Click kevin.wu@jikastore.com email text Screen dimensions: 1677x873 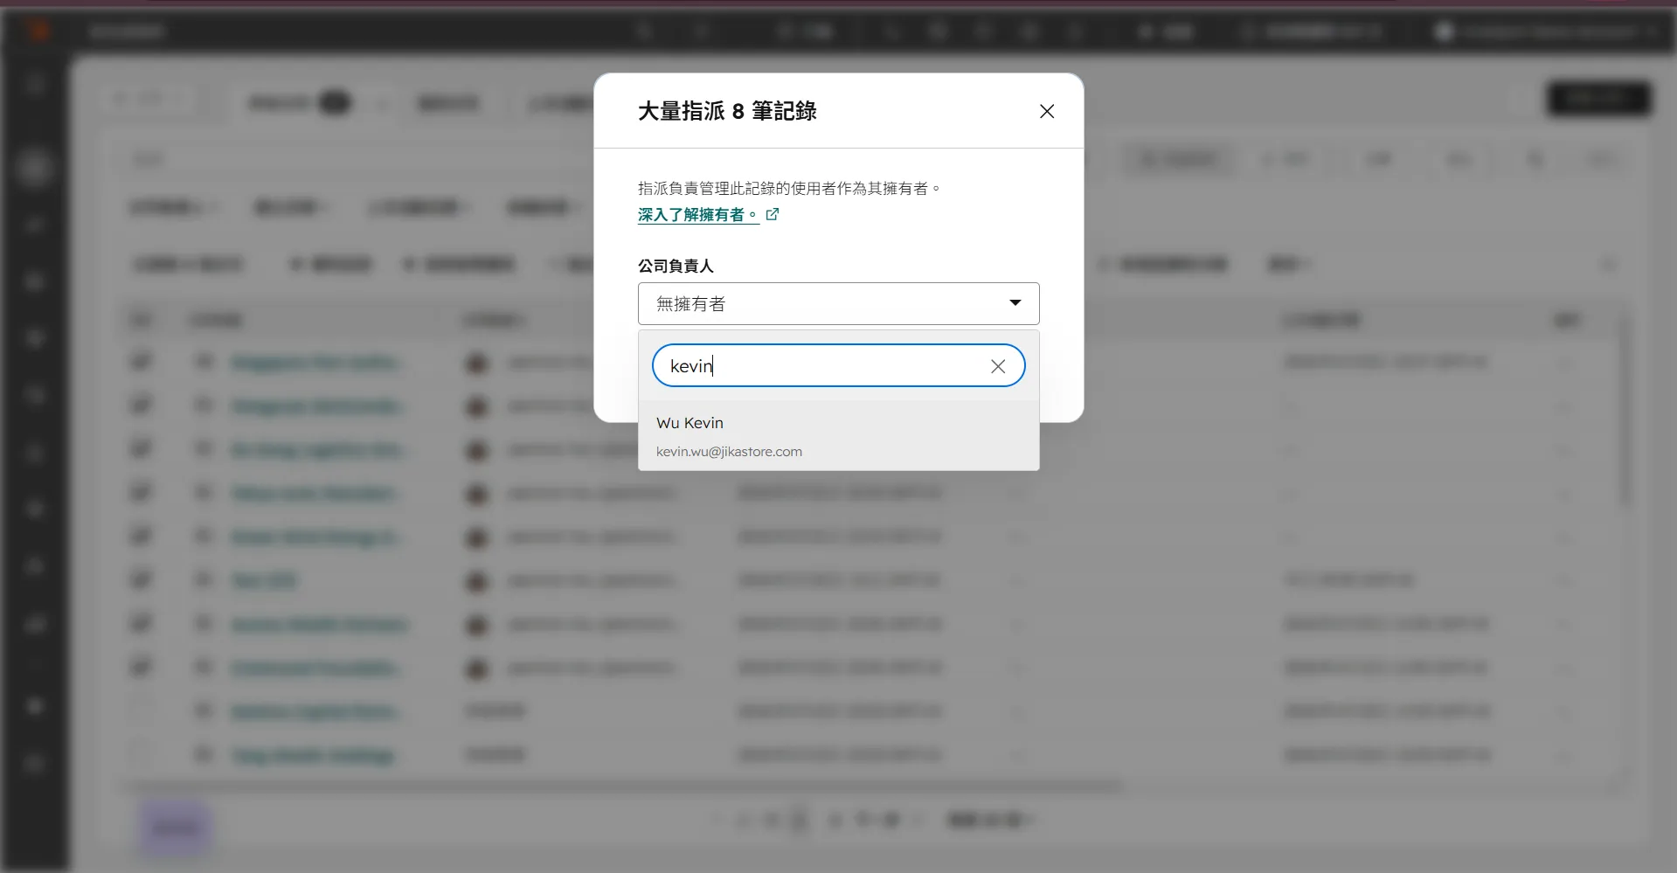[x=729, y=452]
